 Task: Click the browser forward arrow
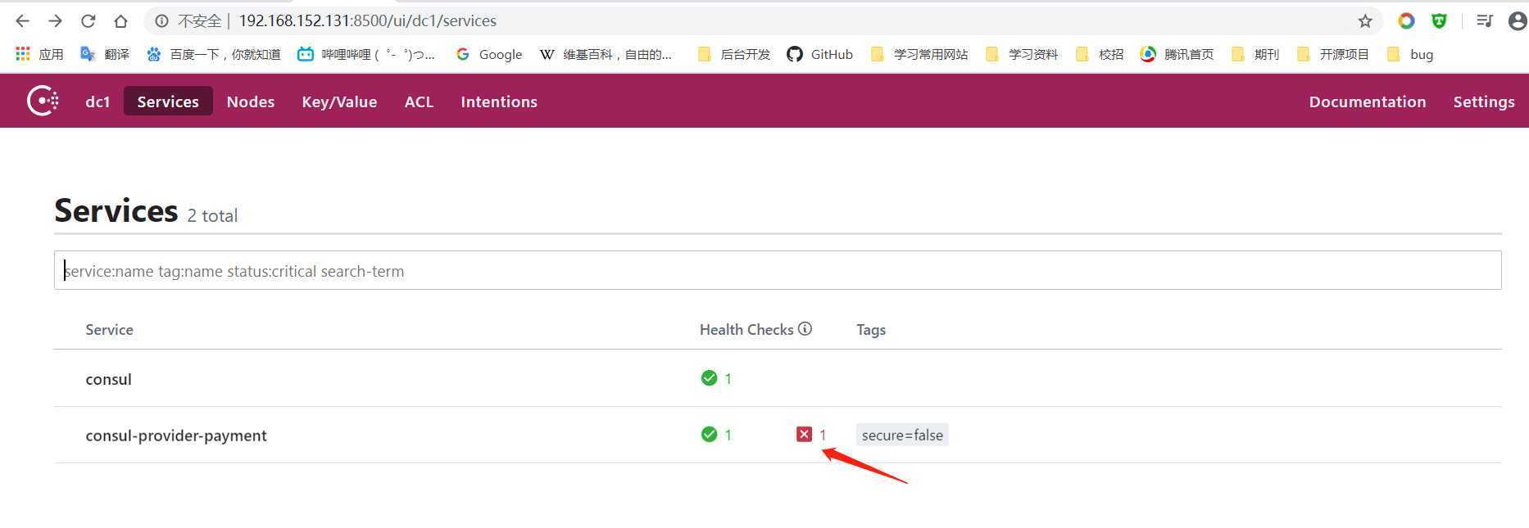pyautogui.click(x=55, y=20)
